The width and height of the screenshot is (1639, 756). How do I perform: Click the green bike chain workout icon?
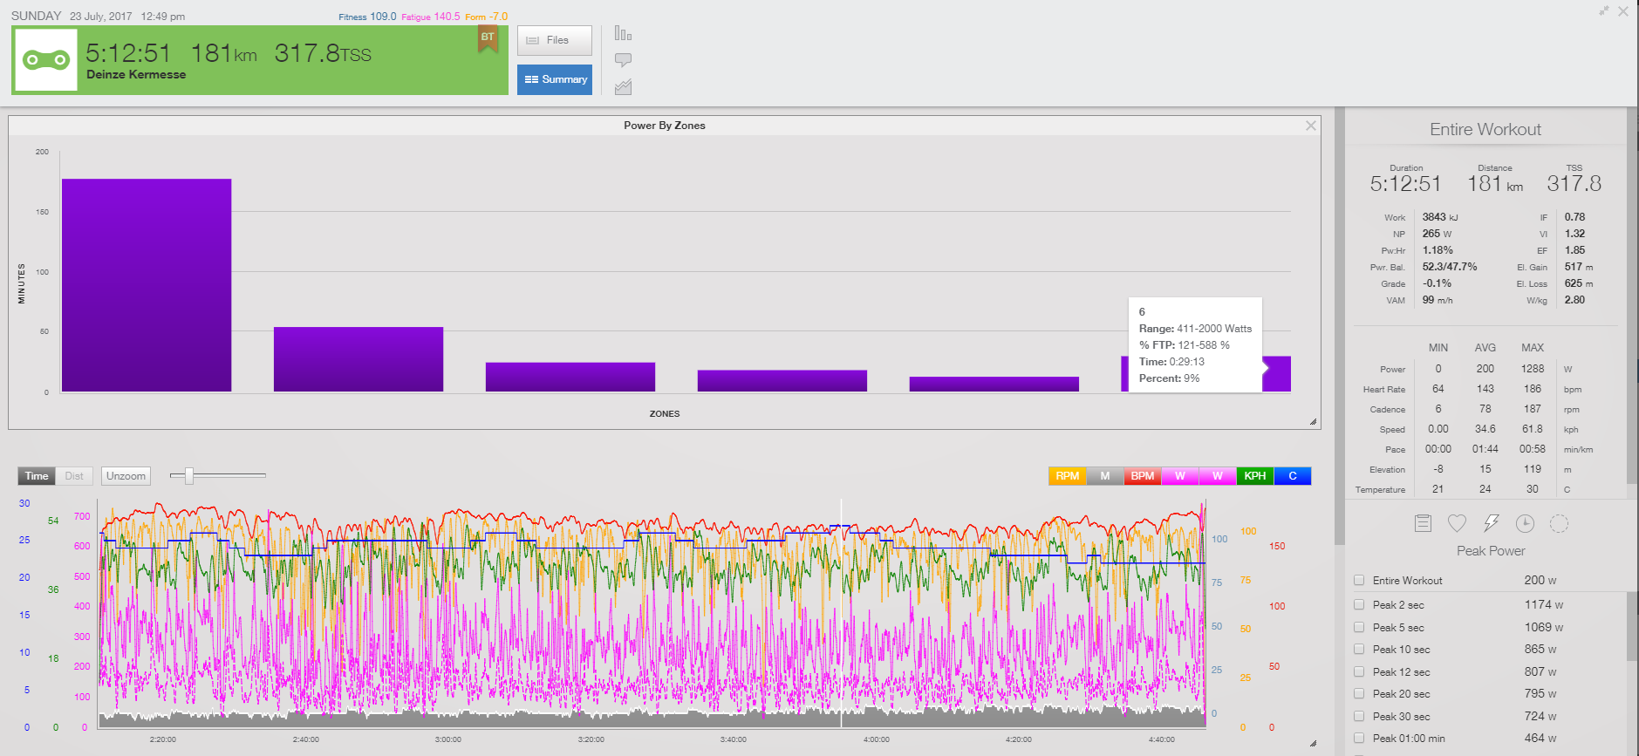click(46, 60)
